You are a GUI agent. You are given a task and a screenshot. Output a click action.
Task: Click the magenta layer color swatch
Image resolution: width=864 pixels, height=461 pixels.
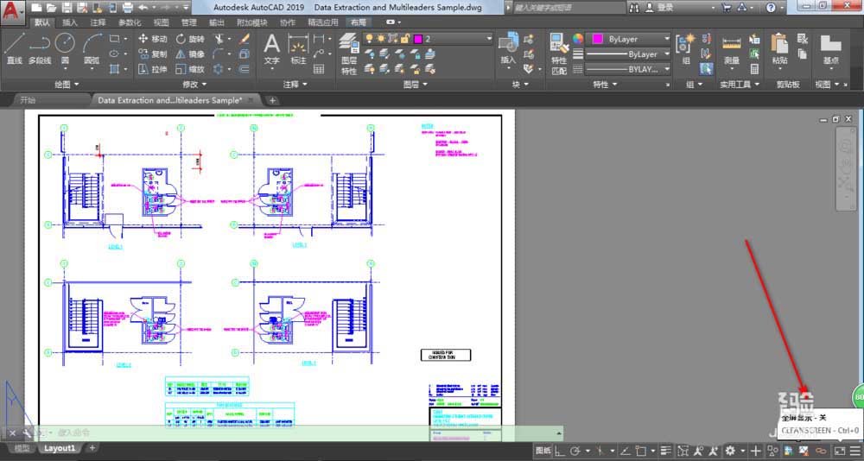418,39
